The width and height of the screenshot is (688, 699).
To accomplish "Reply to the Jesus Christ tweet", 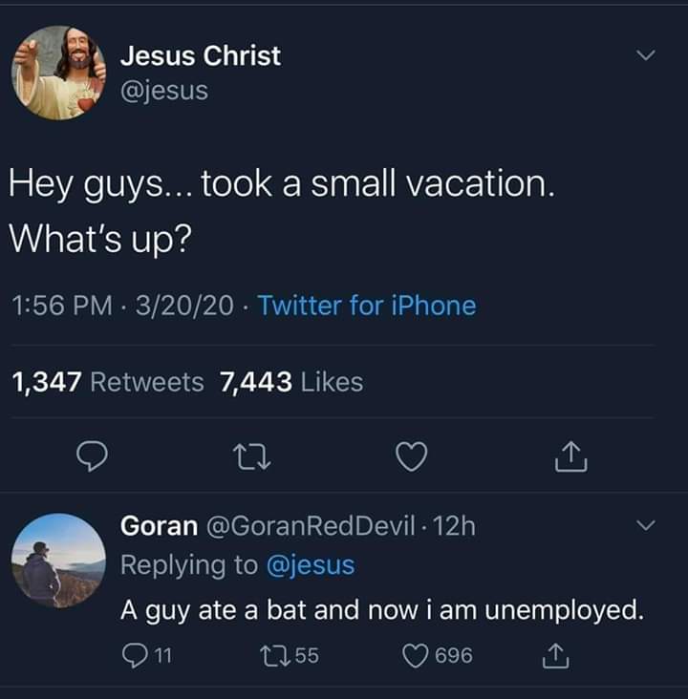I will (92, 459).
